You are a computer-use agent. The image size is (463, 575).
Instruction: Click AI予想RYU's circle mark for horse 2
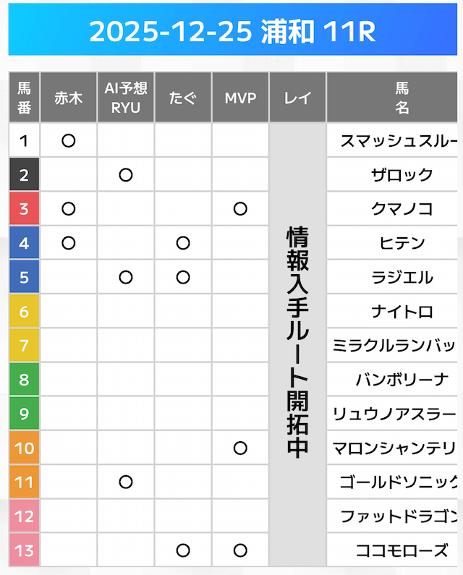point(126,175)
